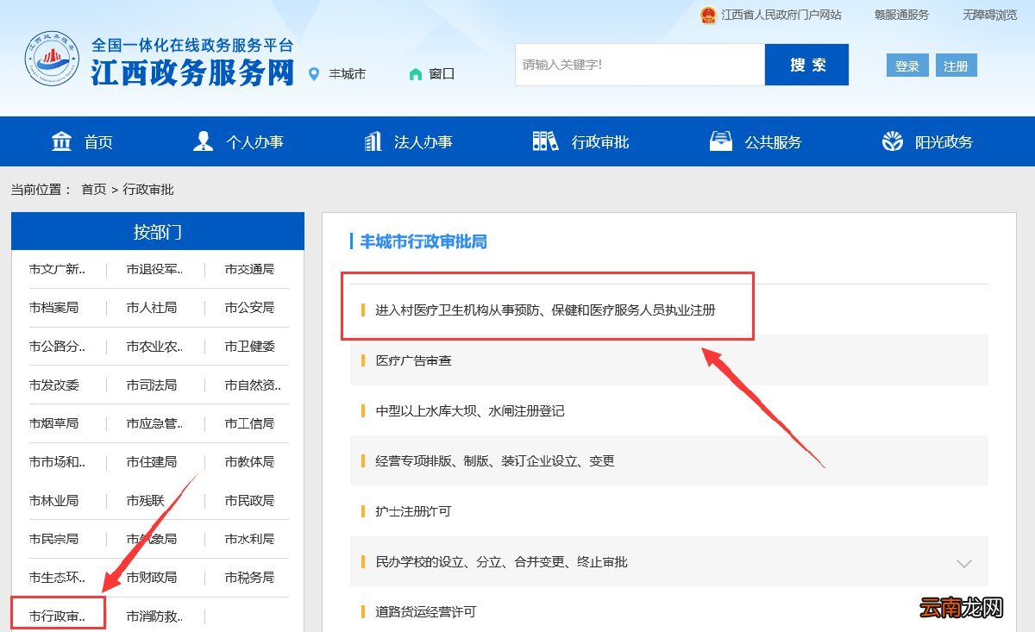Click the 搜索 search button
The image size is (1035, 632).
click(806, 65)
